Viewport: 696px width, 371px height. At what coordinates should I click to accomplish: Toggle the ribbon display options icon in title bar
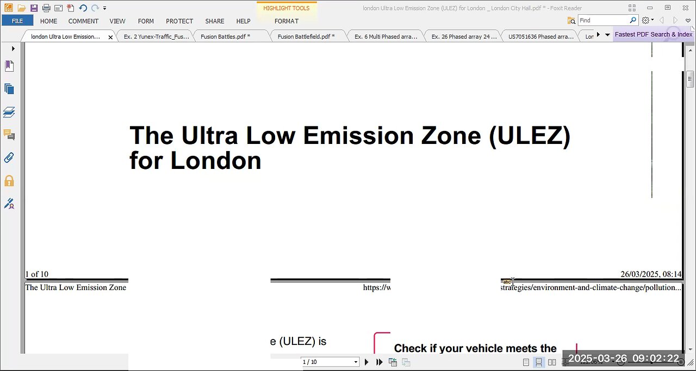632,8
